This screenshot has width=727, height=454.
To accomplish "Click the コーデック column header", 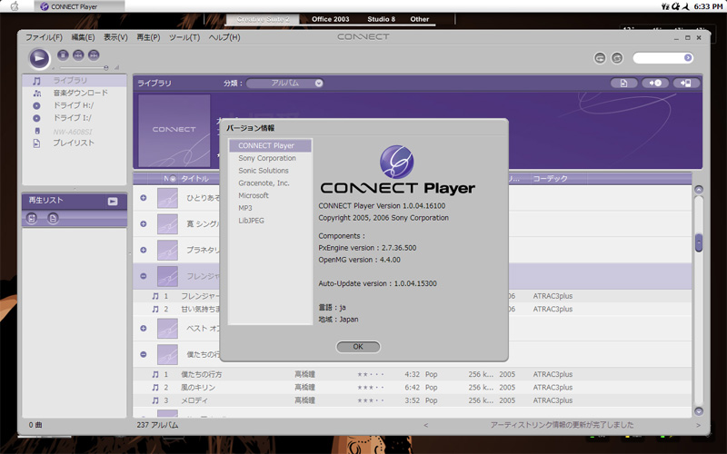I will coord(550,179).
